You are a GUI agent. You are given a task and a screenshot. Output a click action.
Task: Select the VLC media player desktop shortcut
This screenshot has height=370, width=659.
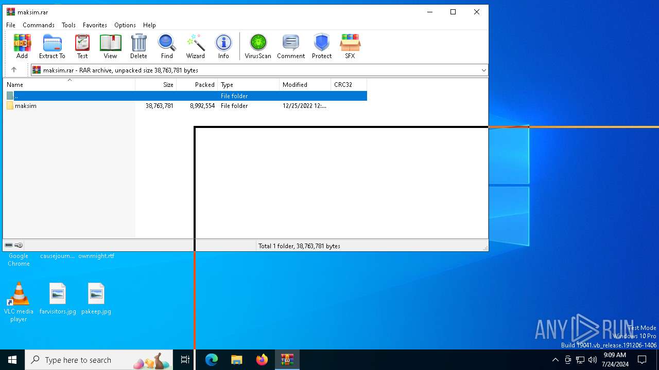click(19, 302)
